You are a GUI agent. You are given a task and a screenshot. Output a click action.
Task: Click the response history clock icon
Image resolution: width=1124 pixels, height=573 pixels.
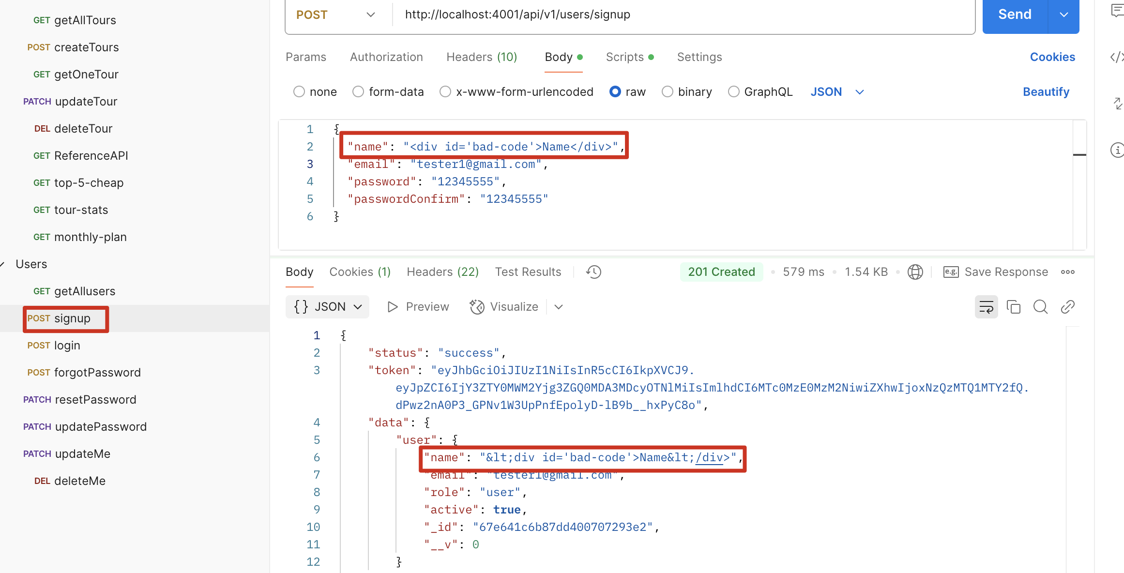pos(593,272)
